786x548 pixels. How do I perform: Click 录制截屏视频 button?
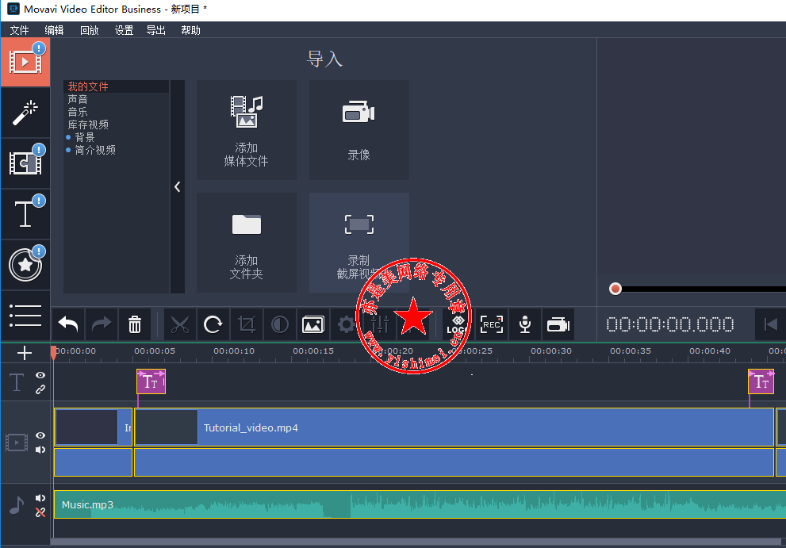point(359,243)
